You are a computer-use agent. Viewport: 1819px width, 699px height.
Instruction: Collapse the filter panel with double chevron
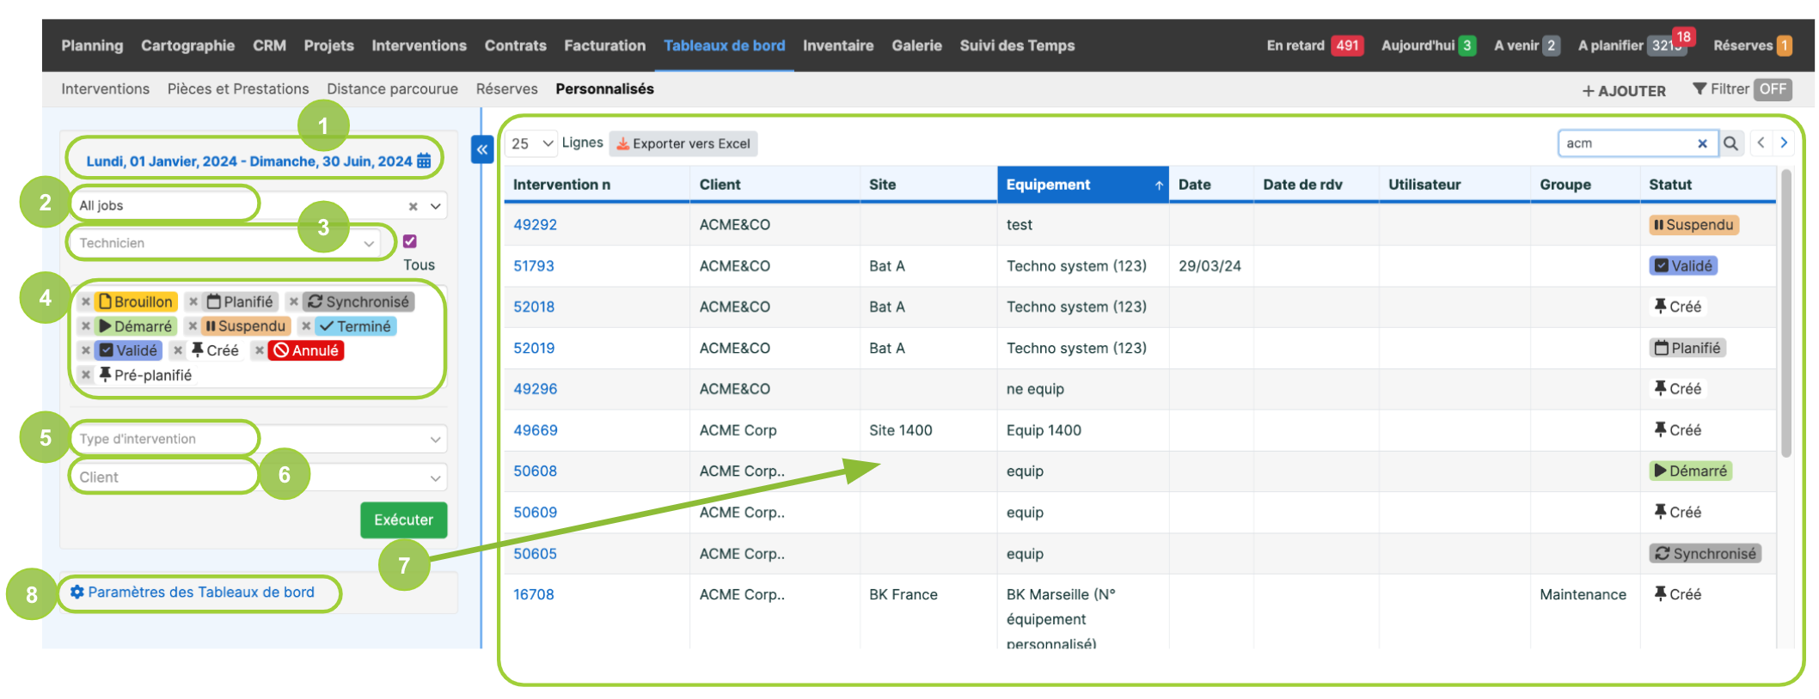pos(482,149)
